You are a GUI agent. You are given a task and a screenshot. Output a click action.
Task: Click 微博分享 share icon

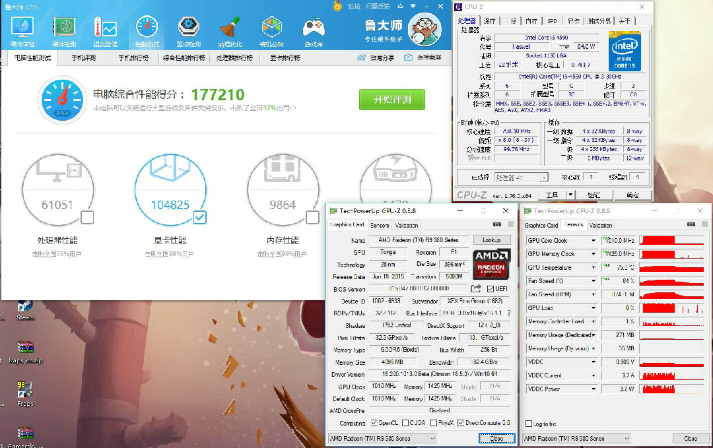pyautogui.click(x=362, y=57)
